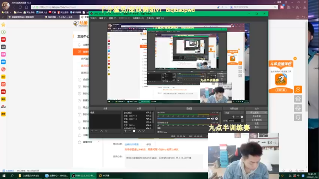Open transition properties gear in Scene Transitions
This screenshot has width=319, height=179.
242,117
